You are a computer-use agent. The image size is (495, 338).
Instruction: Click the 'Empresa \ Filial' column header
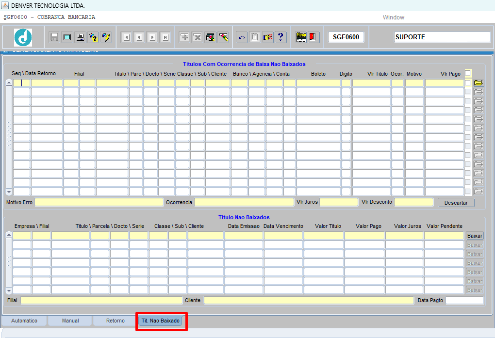tap(32, 226)
